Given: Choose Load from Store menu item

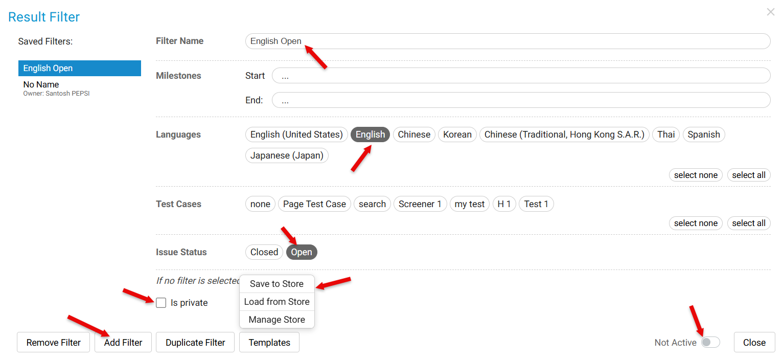Looking at the screenshot, I should 277,302.
